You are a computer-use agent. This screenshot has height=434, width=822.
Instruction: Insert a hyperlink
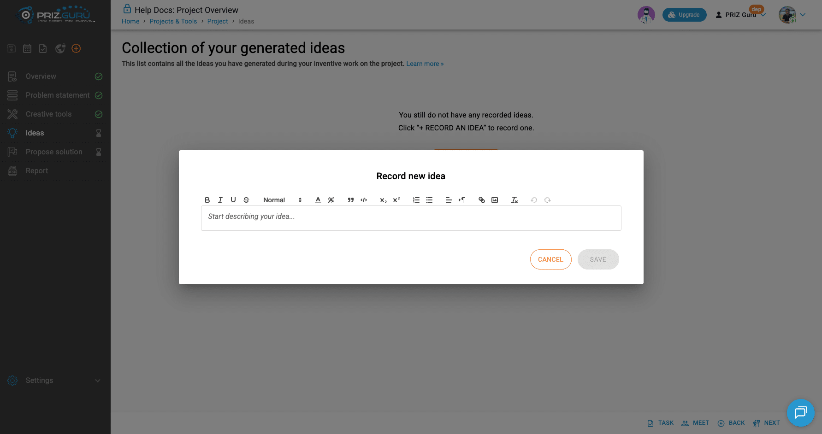point(482,200)
